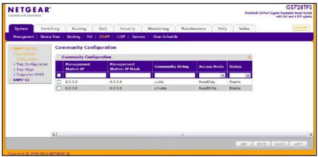Click the LOGOUT button
Image resolution: width=318 pixels, height=157 pixels.
click(301, 28)
